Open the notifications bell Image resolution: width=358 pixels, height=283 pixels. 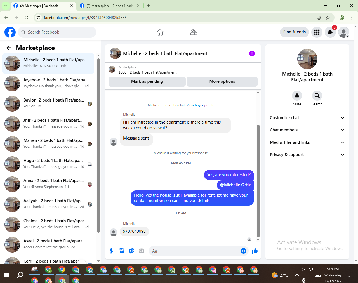point(330,32)
